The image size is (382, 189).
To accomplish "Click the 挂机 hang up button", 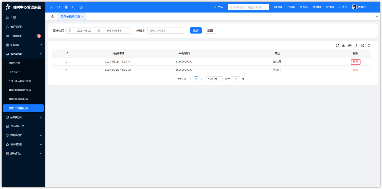I will click(x=291, y=7).
